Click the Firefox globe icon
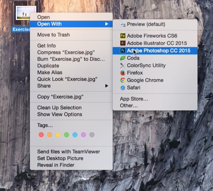 coord(123,73)
